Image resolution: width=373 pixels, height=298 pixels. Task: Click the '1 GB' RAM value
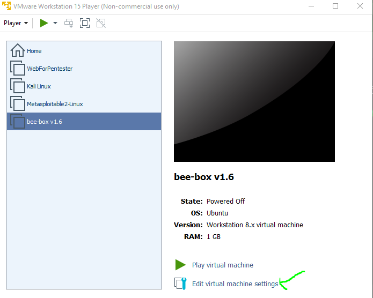pyautogui.click(x=214, y=237)
